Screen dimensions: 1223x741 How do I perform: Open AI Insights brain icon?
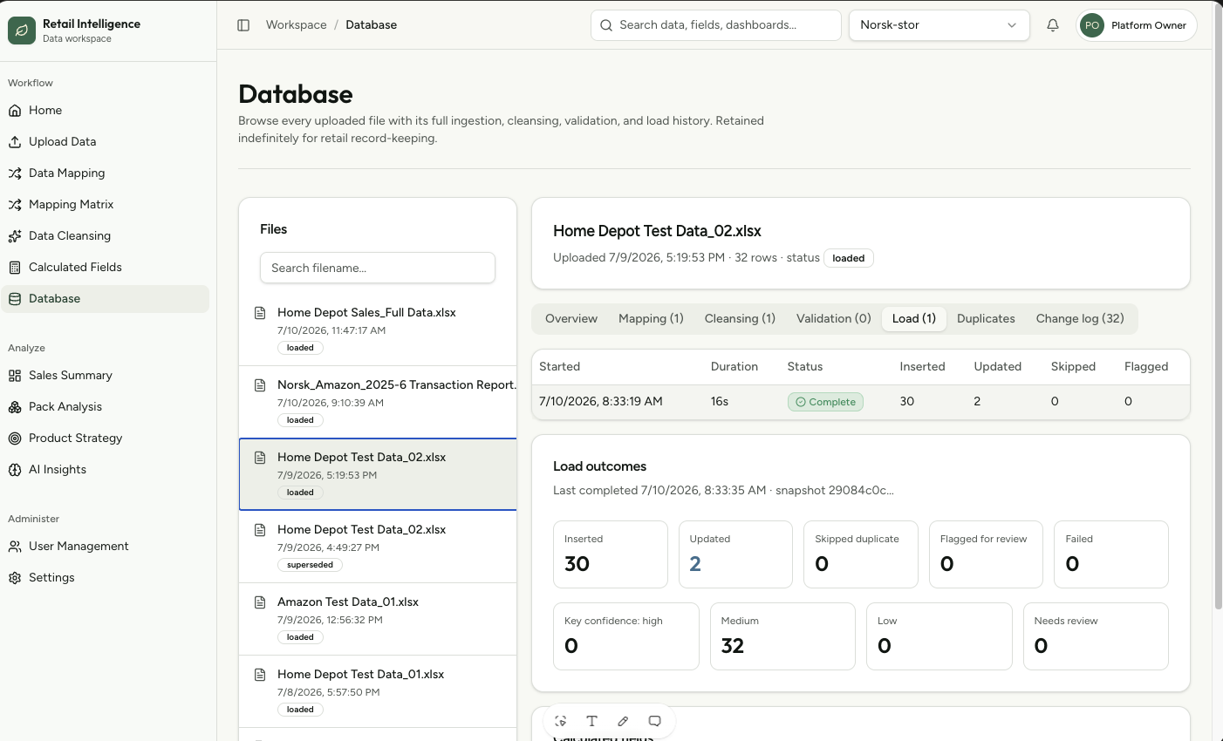(x=15, y=470)
